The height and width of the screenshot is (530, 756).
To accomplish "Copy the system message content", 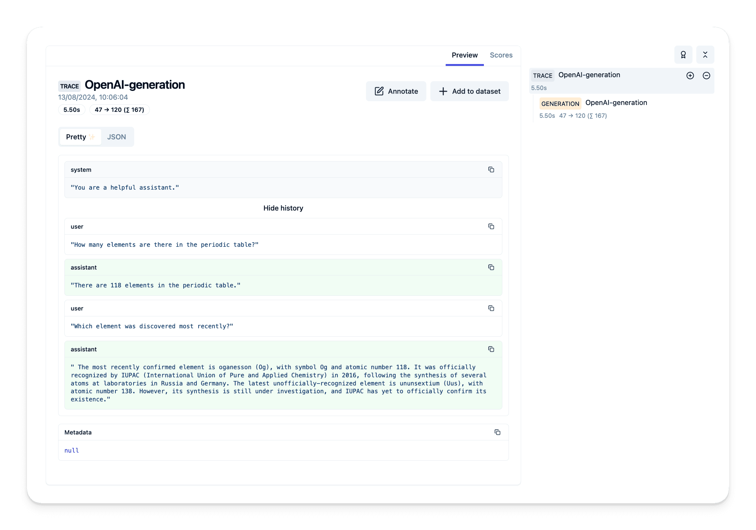I will (x=491, y=169).
